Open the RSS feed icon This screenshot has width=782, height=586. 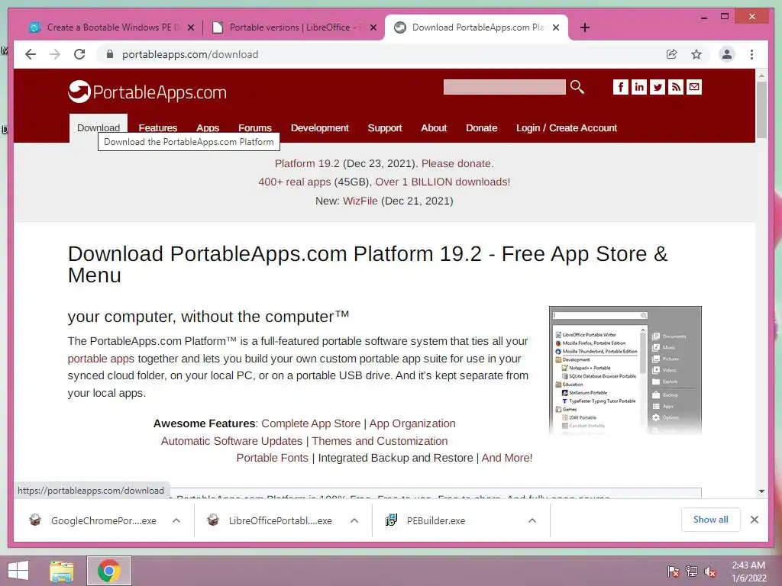(x=676, y=87)
